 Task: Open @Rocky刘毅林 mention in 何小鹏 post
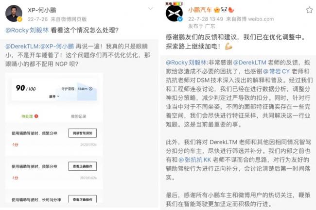[27, 31]
